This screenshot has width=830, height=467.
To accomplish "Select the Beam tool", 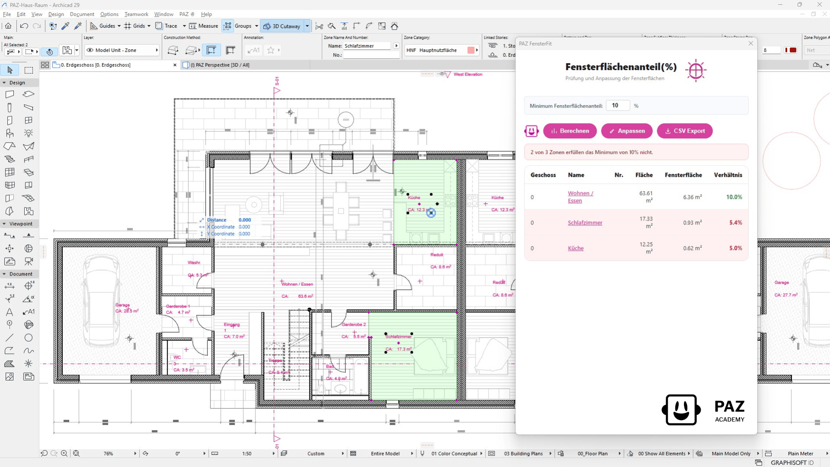I will click(x=29, y=107).
